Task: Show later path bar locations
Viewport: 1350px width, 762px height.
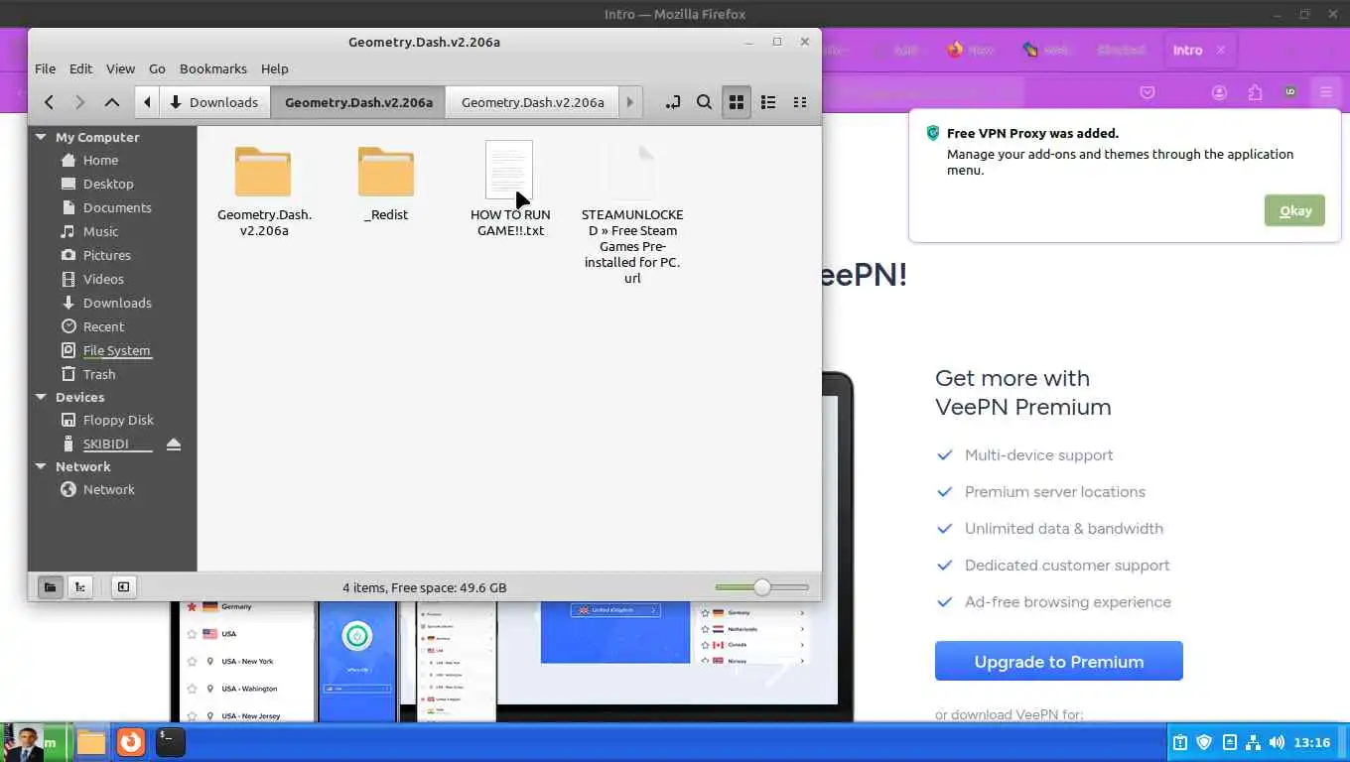Action: coord(629,102)
